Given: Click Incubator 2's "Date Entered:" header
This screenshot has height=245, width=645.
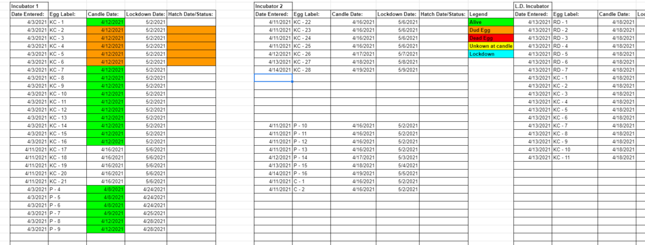Looking at the screenshot, I should pos(273,14).
